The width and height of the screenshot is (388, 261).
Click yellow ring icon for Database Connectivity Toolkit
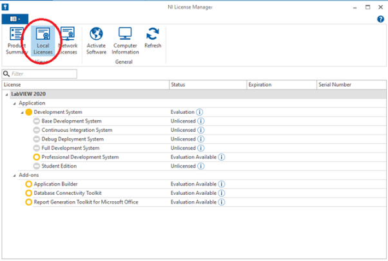tap(29, 193)
